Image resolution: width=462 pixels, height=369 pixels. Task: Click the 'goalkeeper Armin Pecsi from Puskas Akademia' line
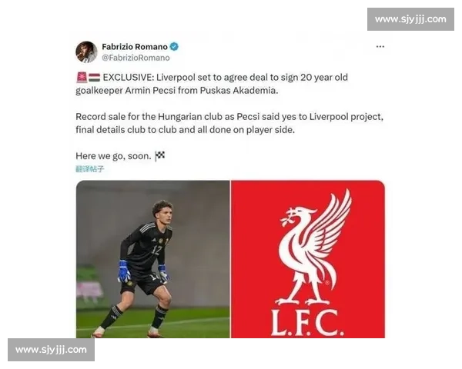[x=177, y=91]
